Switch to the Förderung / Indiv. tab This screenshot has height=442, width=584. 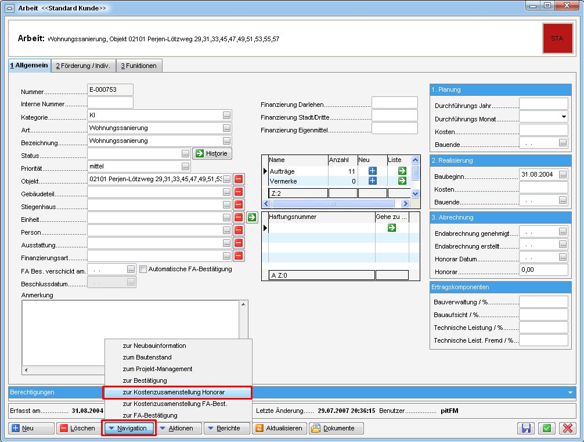point(83,66)
